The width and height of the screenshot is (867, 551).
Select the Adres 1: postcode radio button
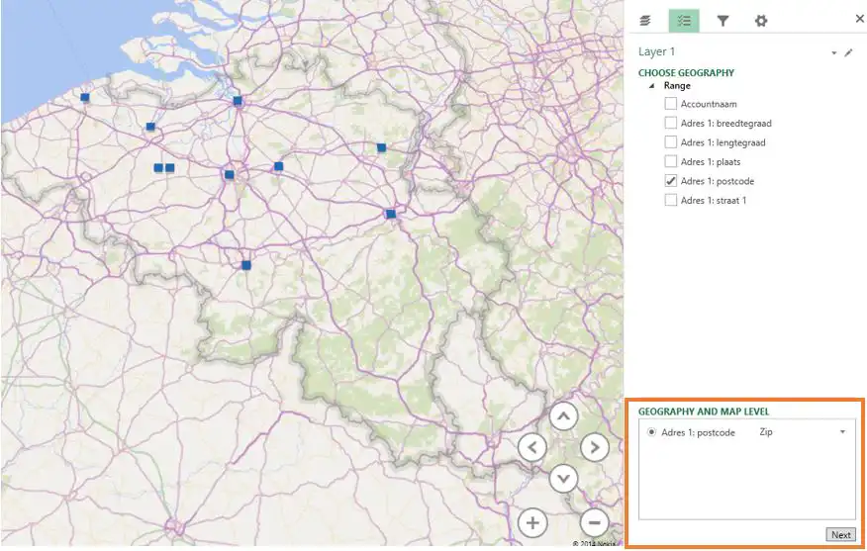(651, 432)
